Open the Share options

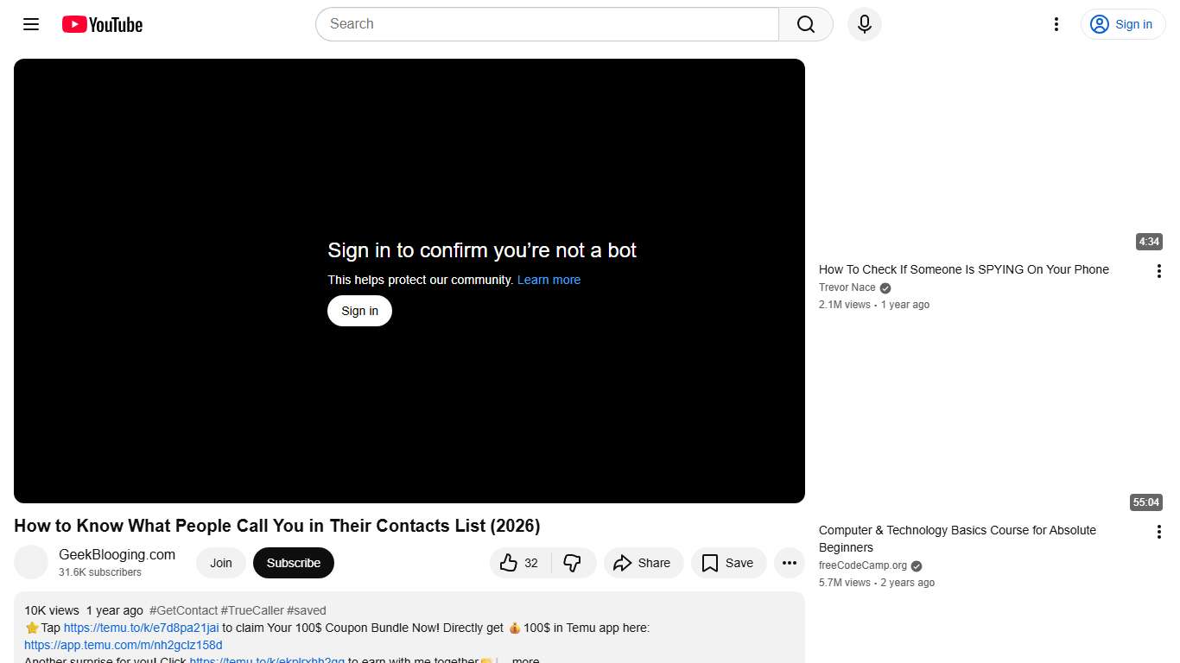pyautogui.click(x=643, y=563)
